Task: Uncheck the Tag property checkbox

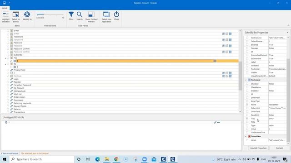Action: click(247, 119)
